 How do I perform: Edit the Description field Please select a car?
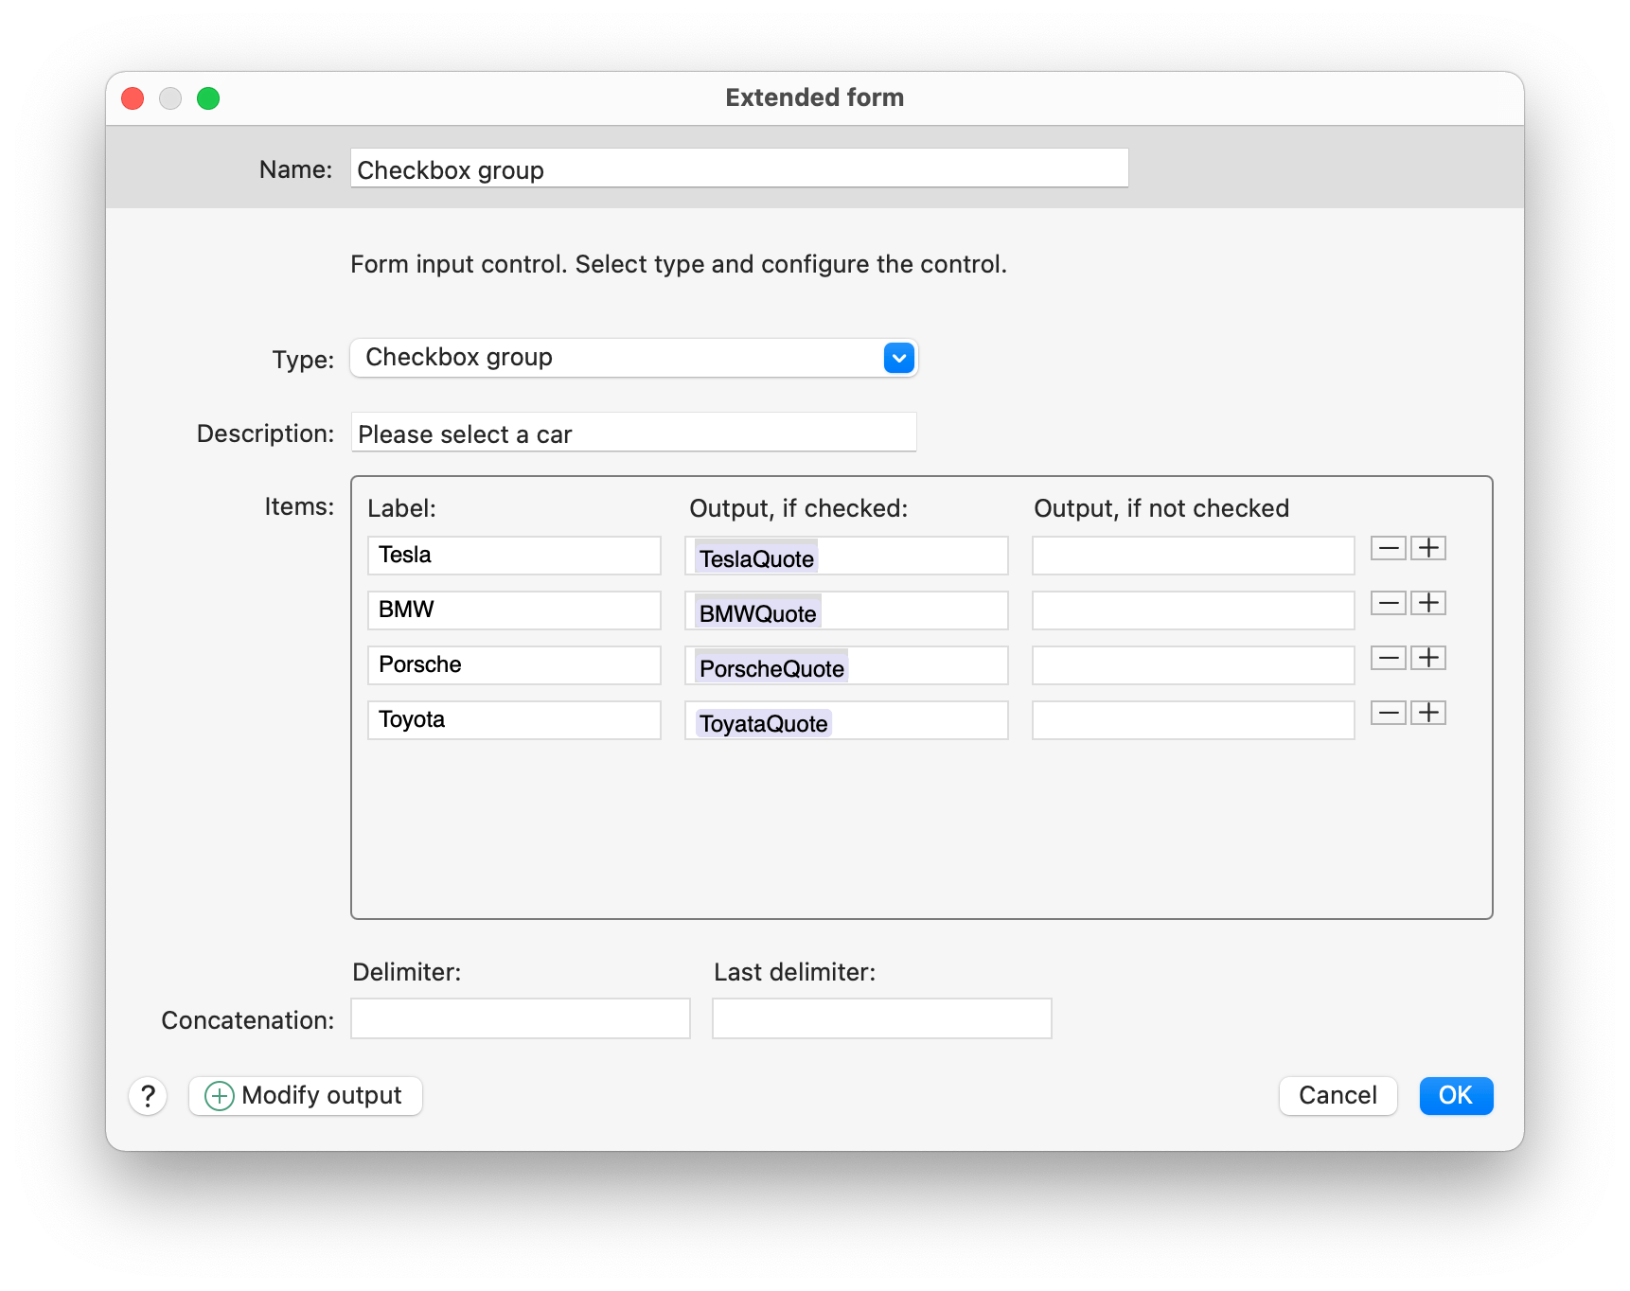pyautogui.click(x=634, y=433)
